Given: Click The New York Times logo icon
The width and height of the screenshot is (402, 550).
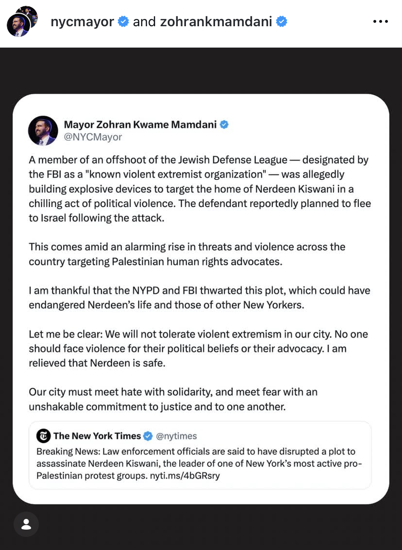Looking at the screenshot, I should pyautogui.click(x=44, y=436).
